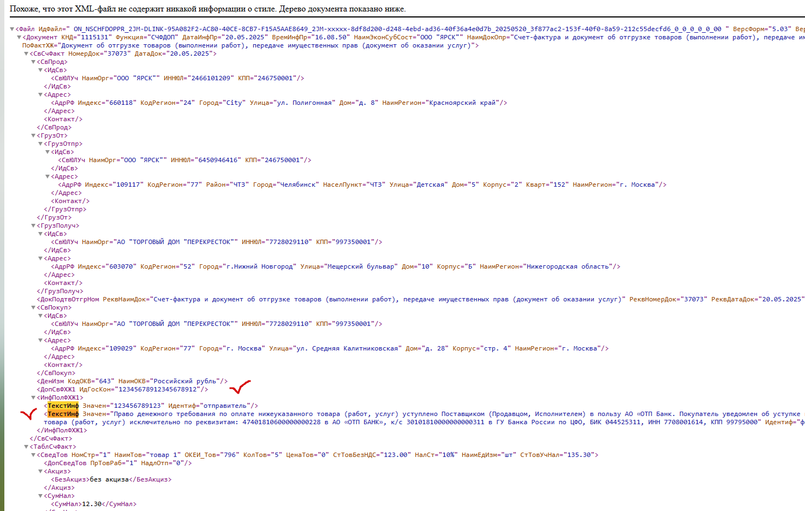Collapse the Документ КНД="1115131" node

tap(19, 37)
